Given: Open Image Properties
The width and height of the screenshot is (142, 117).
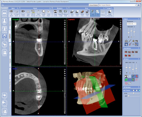Looking at the screenshot, I should [x=110, y=13].
